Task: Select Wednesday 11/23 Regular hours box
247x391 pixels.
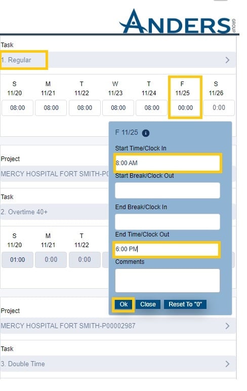Action: [x=118, y=108]
